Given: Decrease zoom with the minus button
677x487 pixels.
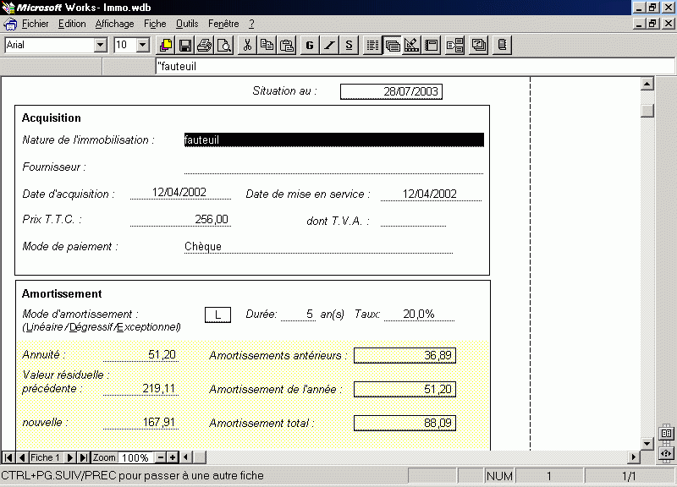Looking at the screenshot, I should [x=160, y=457].
